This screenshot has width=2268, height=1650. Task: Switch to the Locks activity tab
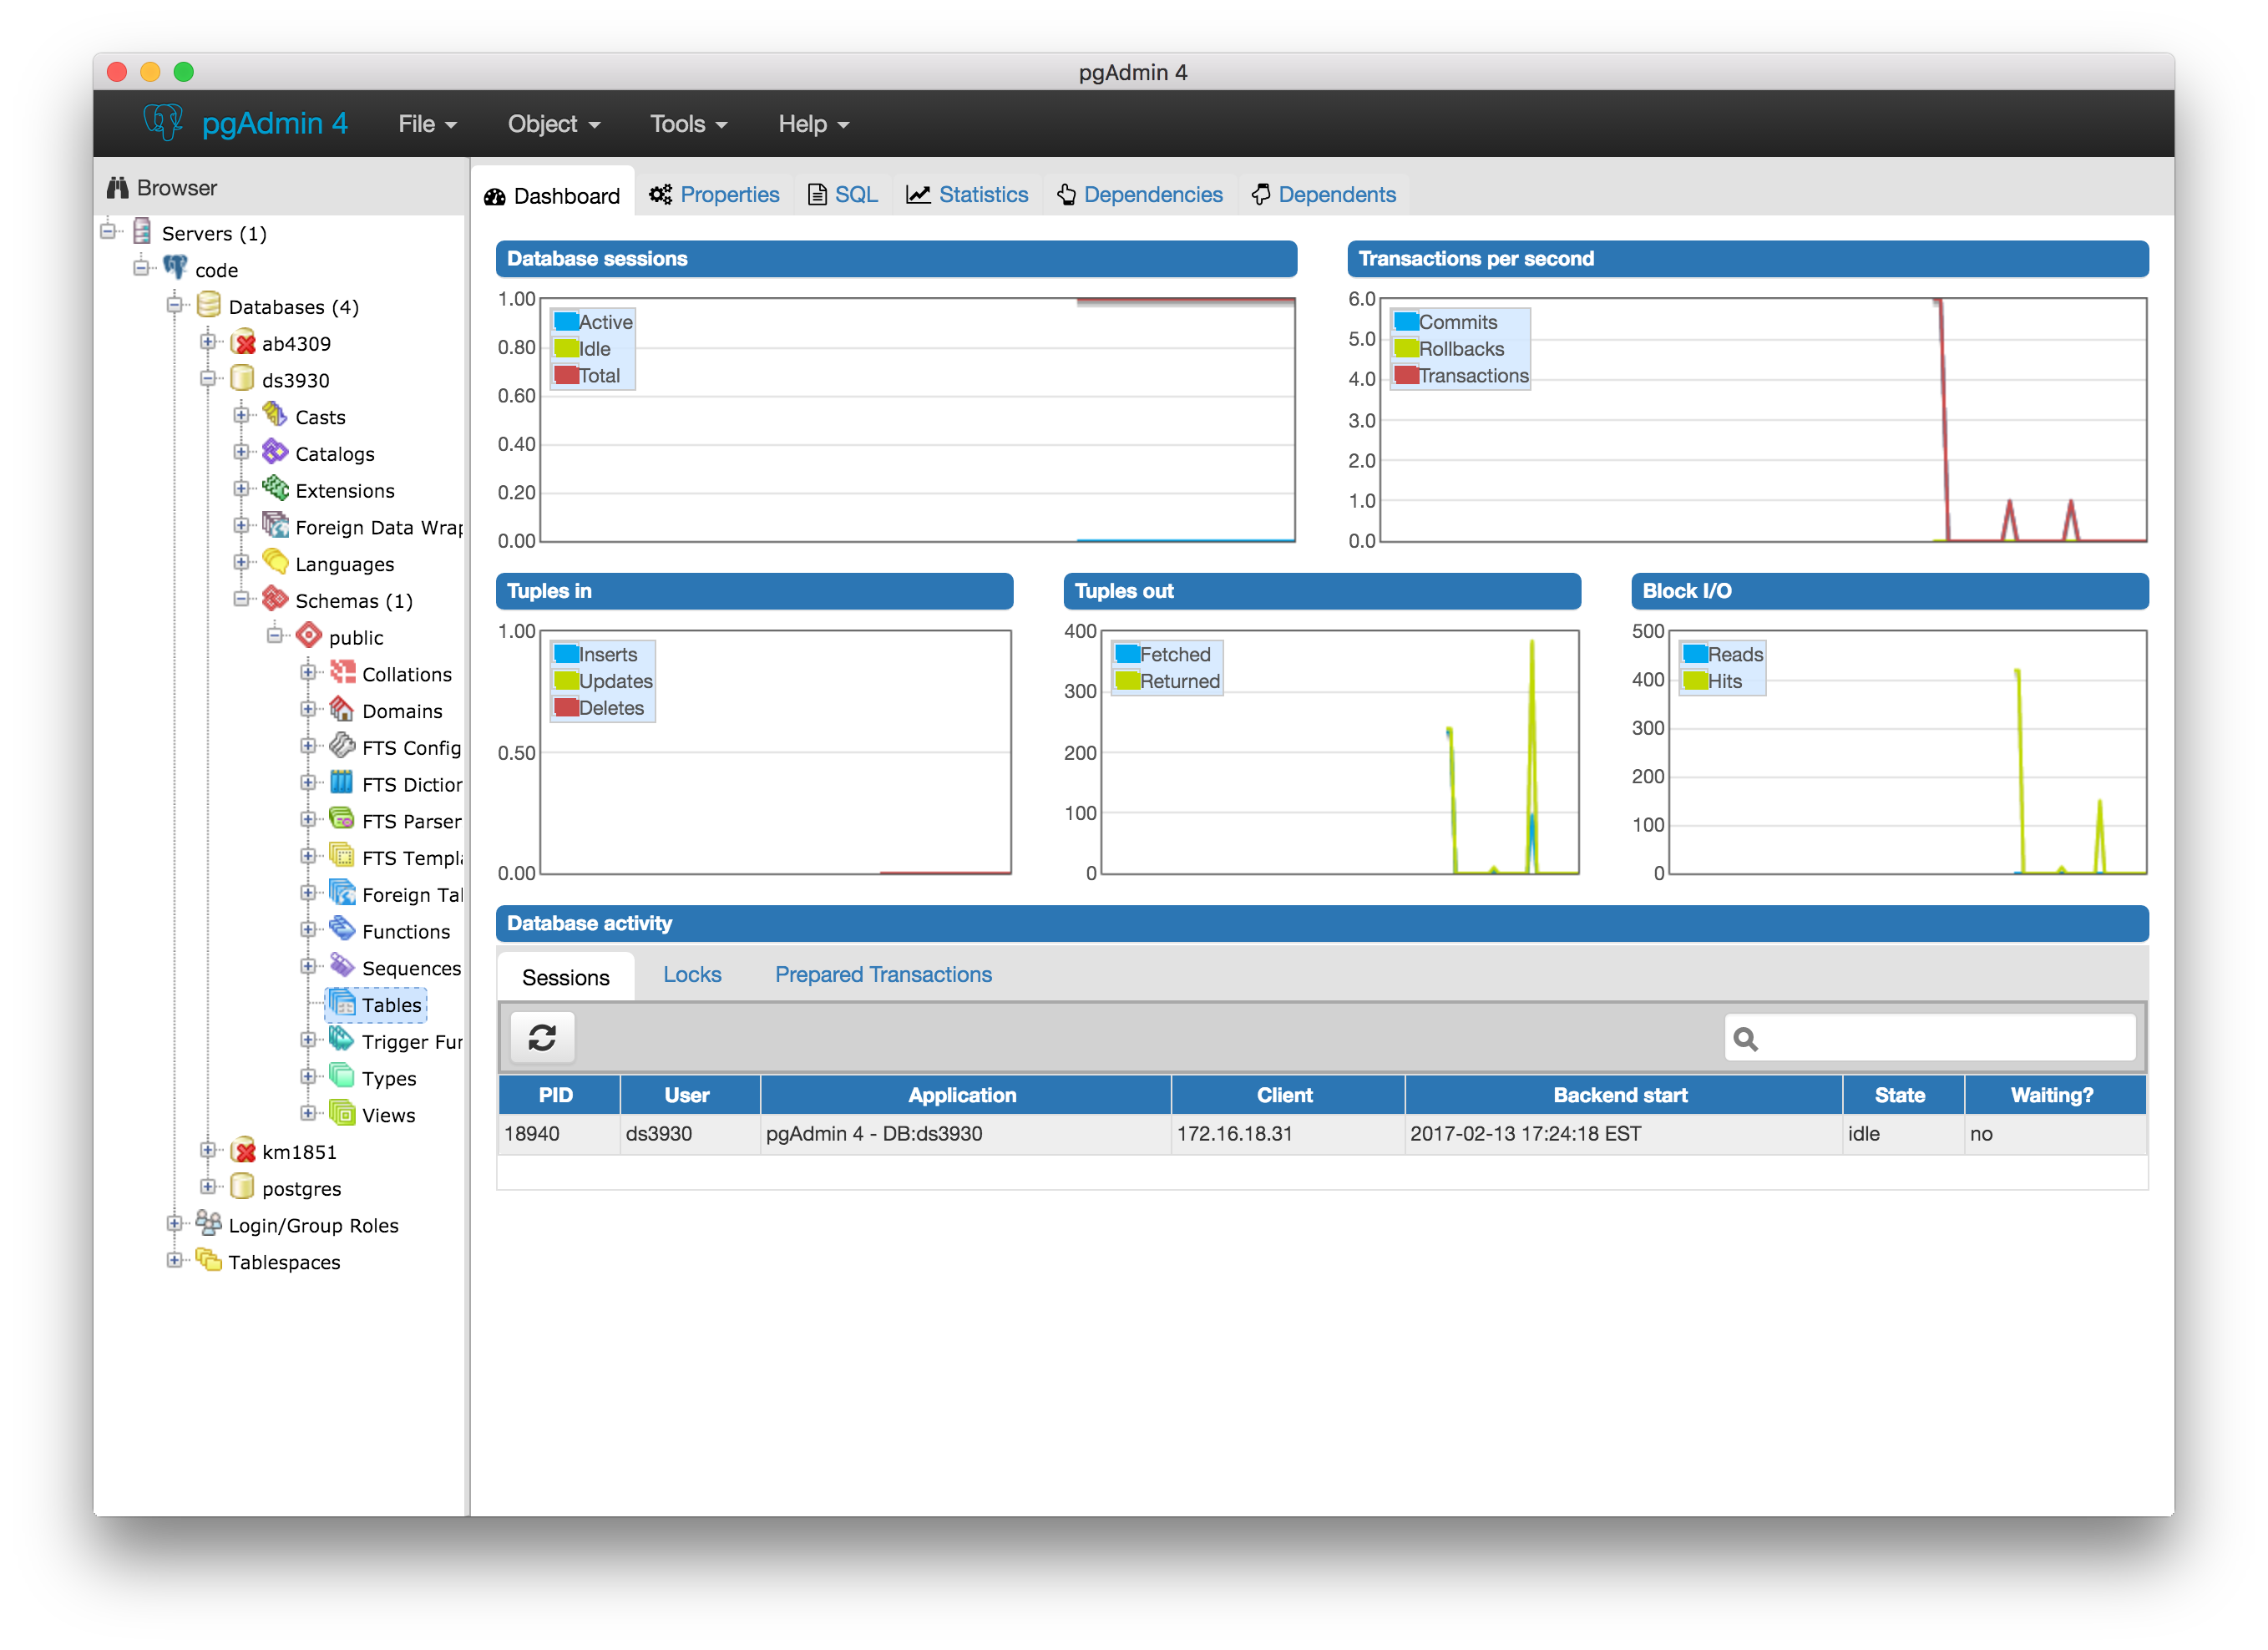692,975
